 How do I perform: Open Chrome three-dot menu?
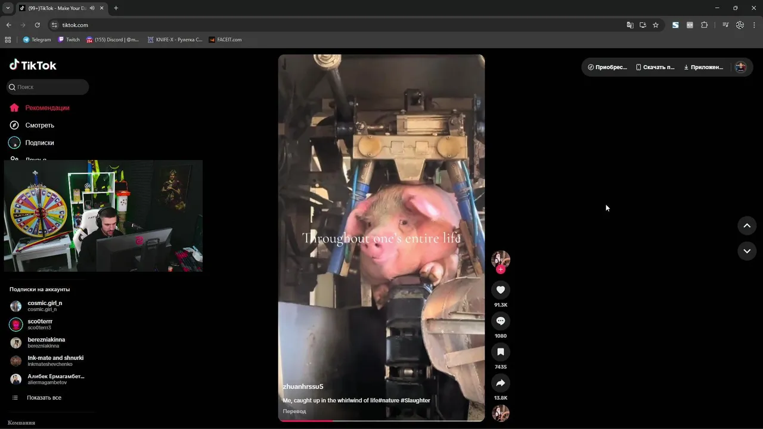pyautogui.click(x=755, y=25)
